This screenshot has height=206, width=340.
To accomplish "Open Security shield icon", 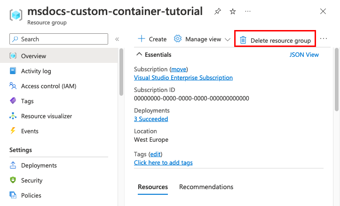I will (x=13, y=181).
